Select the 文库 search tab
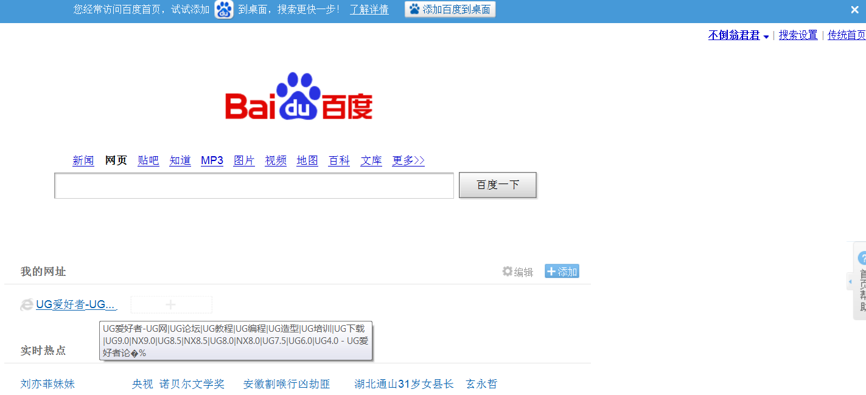The image size is (866, 395). point(371,160)
